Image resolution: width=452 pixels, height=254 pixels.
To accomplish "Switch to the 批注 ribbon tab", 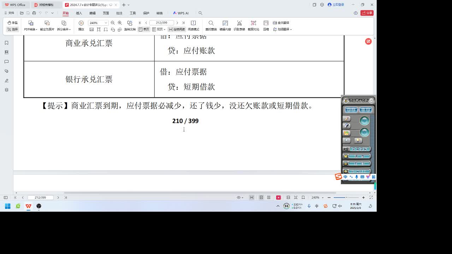I will pyautogui.click(x=119, y=13).
